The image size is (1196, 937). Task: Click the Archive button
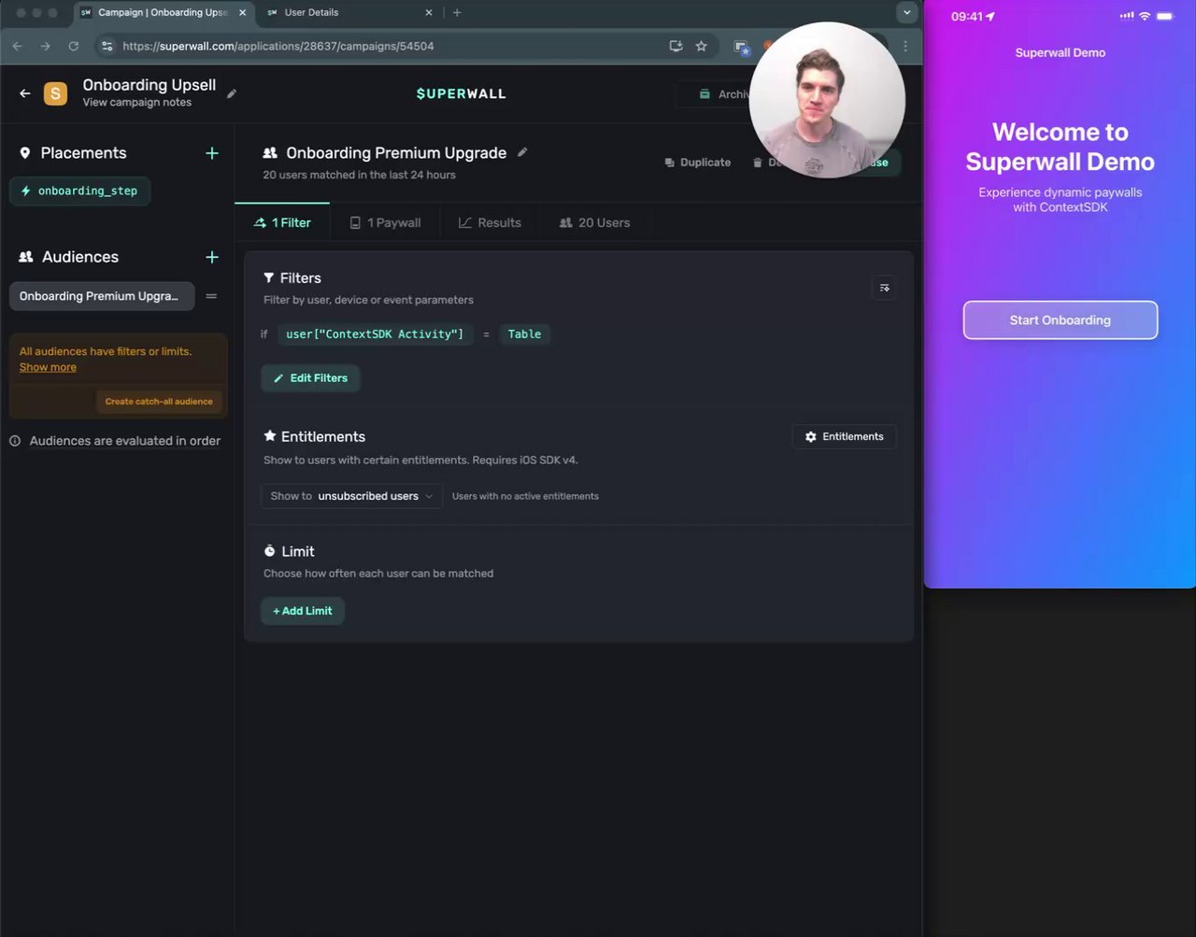pos(725,94)
